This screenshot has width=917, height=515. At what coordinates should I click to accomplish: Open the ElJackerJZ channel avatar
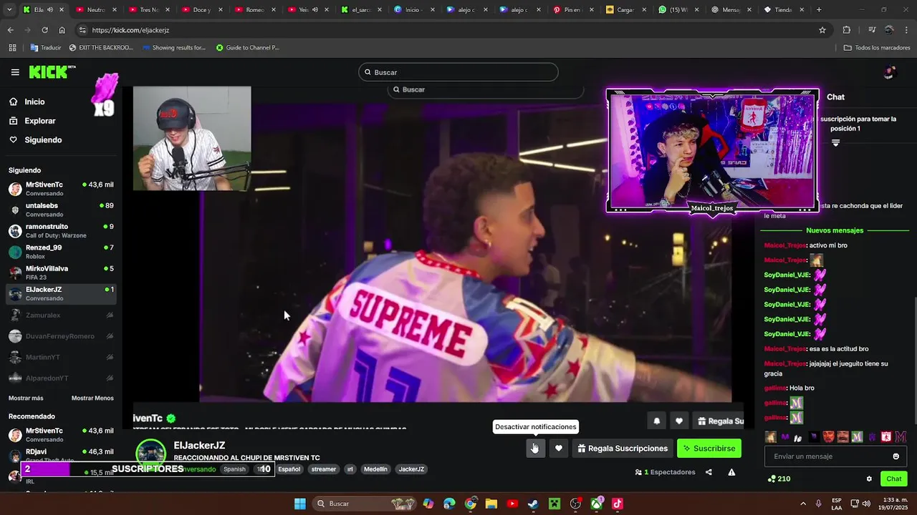[x=150, y=454]
